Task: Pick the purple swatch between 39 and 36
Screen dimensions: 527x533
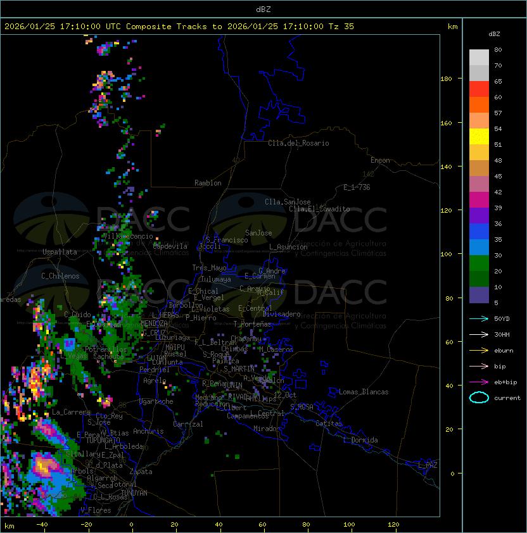Action: point(479,216)
